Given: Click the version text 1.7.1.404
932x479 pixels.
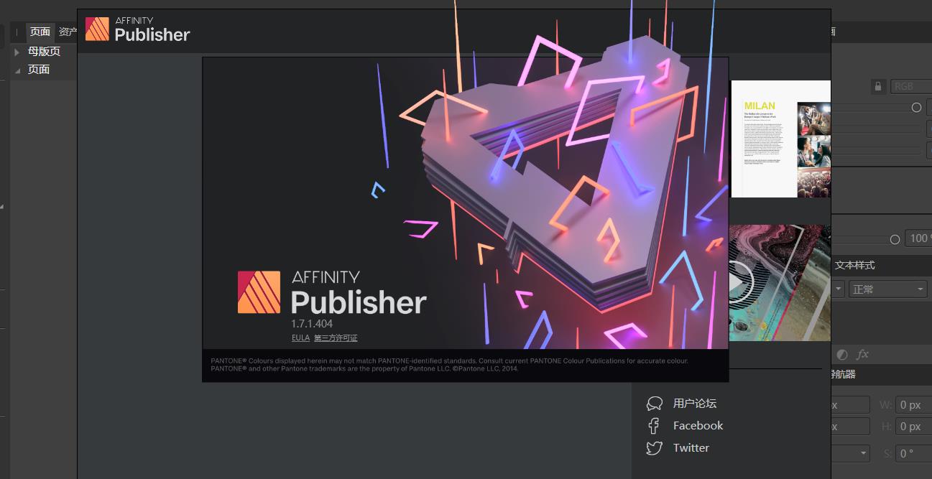Looking at the screenshot, I should pyautogui.click(x=312, y=324).
